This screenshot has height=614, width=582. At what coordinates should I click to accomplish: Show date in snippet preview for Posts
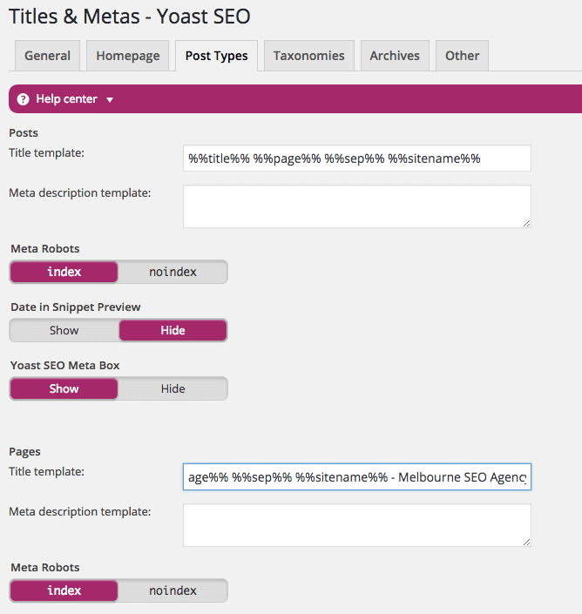(x=64, y=330)
